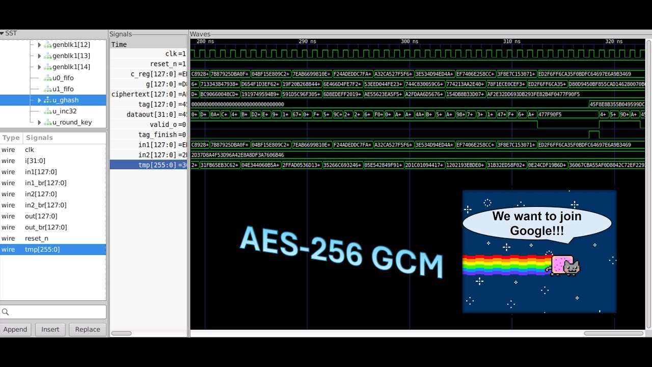The width and height of the screenshot is (652, 367).
Task: Expand the genblk1[12] tree node
Action: click(x=39, y=45)
